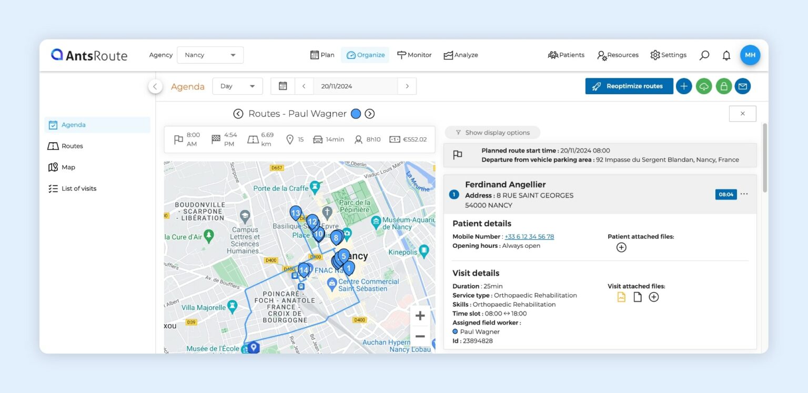Expand the Agency Nancy selector
Screen dimensions: 808x393
[210, 55]
